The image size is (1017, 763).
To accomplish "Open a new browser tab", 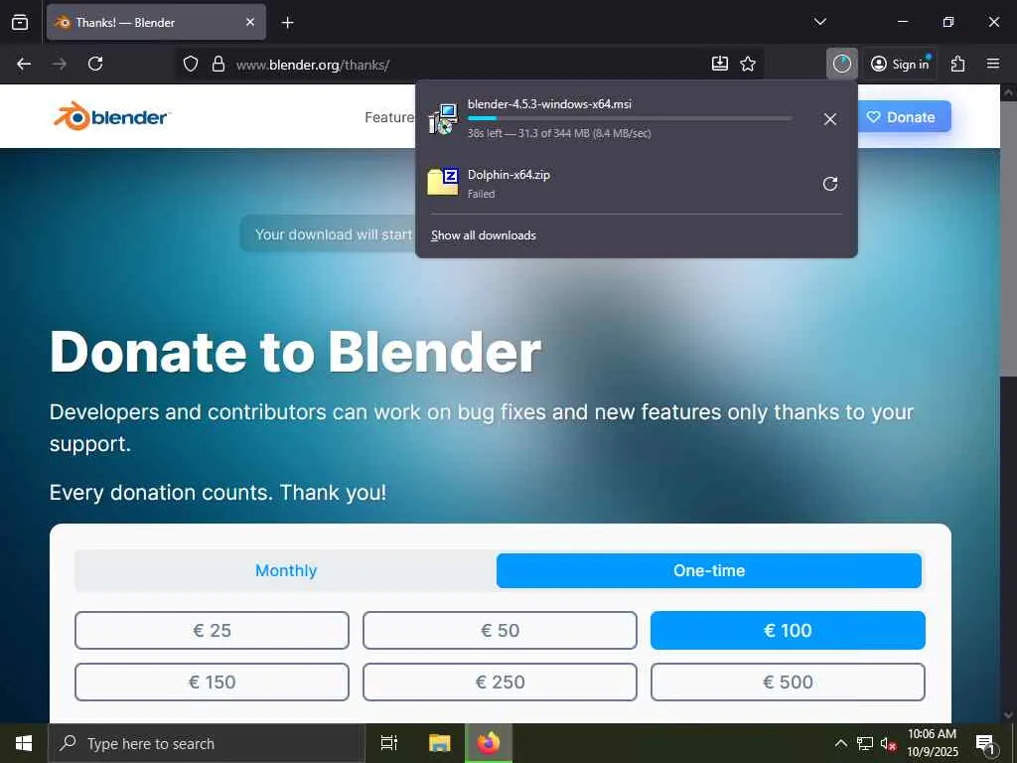I will point(287,23).
